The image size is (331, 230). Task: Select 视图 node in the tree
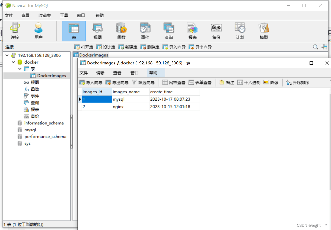click(31, 82)
